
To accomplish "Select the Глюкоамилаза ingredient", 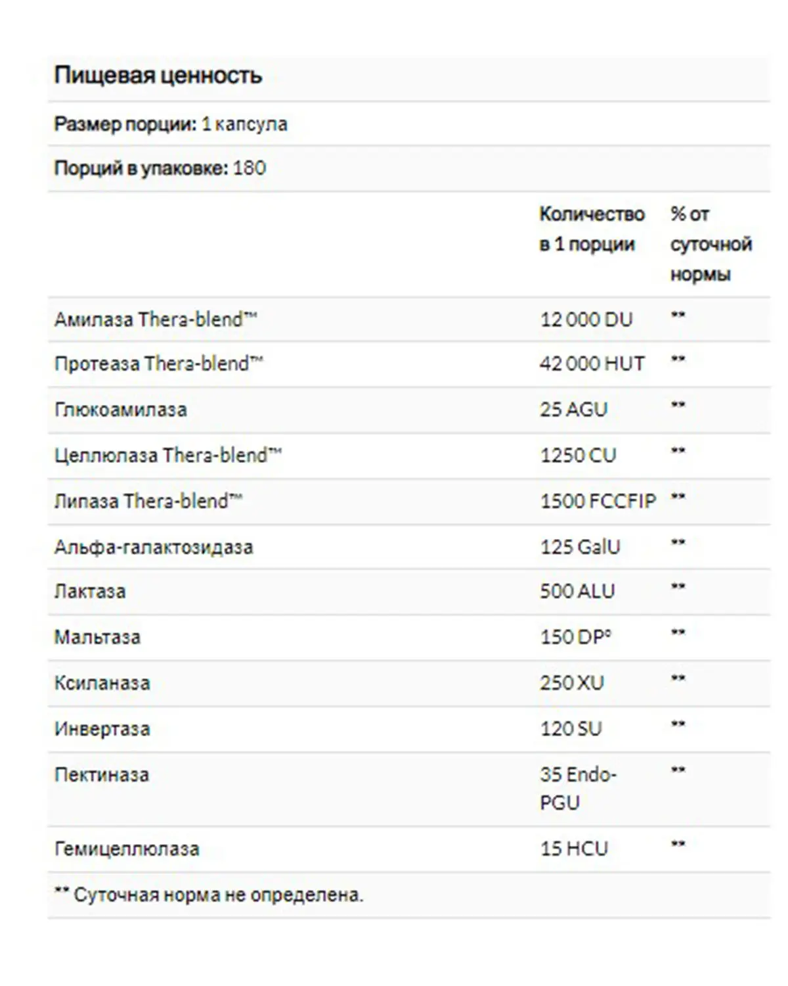I will point(121,410).
